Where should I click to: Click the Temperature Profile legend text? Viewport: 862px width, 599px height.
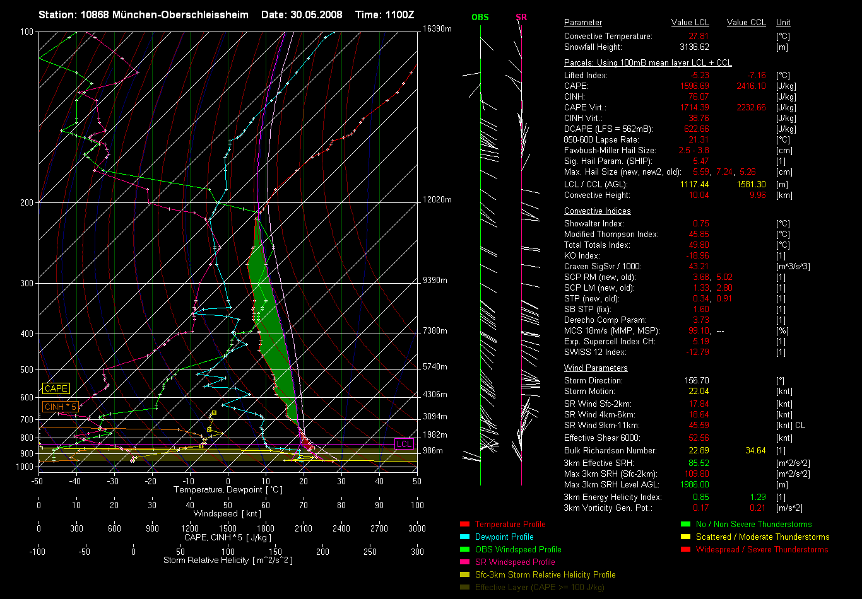click(510, 525)
